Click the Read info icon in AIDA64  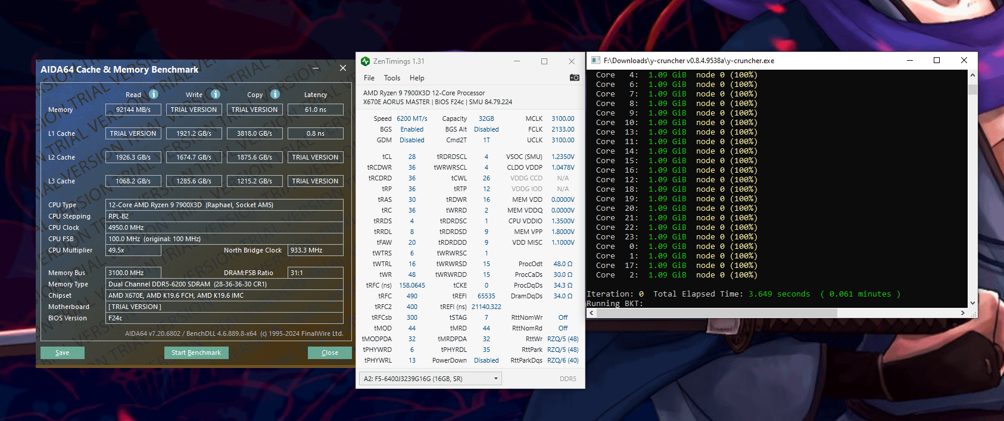pos(153,94)
